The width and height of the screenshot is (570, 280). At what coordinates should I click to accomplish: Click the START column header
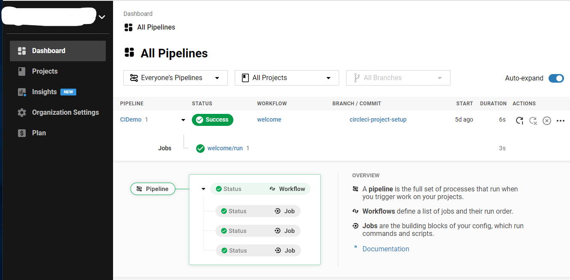point(465,104)
